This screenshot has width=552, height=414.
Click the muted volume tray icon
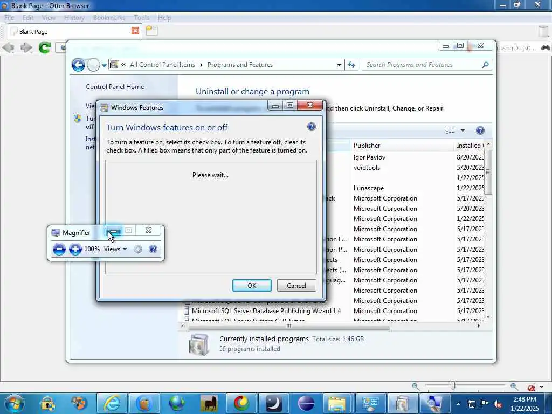pos(498,404)
